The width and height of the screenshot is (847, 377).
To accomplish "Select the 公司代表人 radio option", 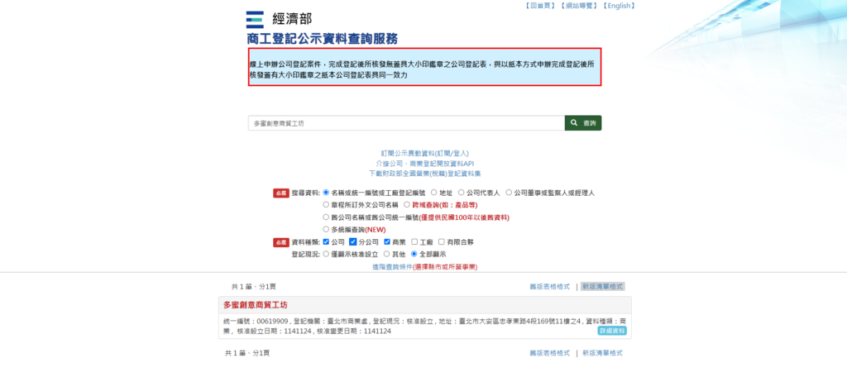I will click(461, 193).
